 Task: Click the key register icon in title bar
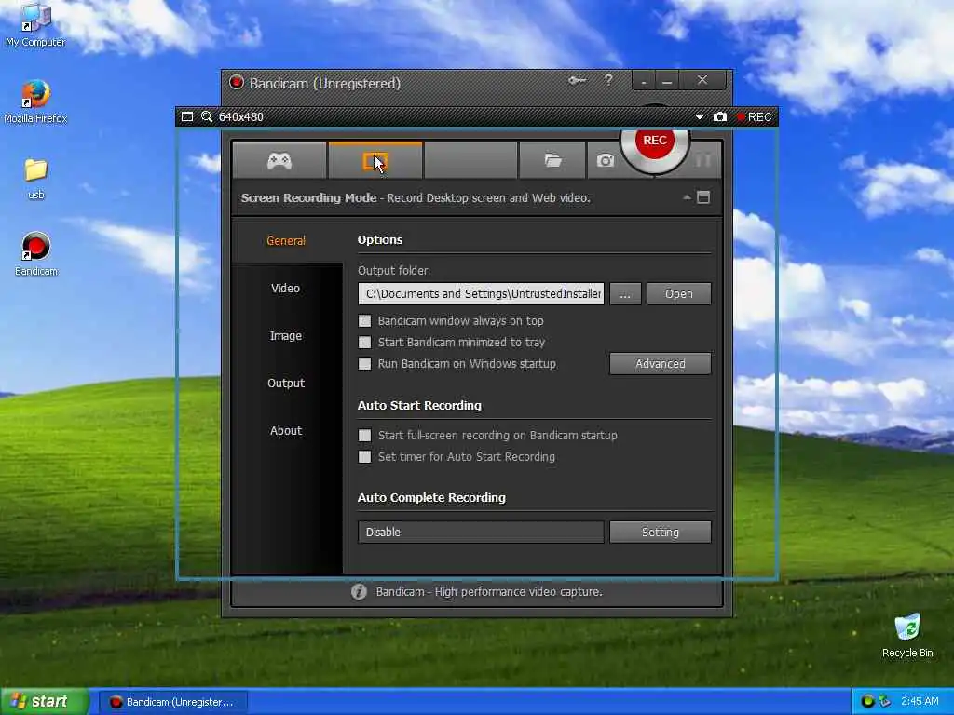pyautogui.click(x=577, y=80)
